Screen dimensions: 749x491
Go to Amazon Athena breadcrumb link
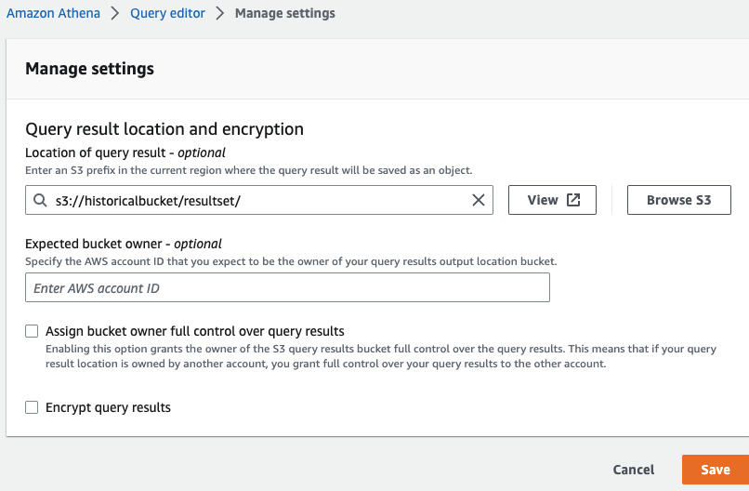pyautogui.click(x=53, y=13)
